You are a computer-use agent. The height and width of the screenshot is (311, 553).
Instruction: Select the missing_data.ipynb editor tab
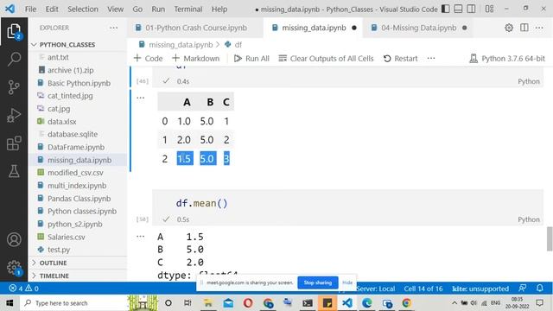pos(313,28)
